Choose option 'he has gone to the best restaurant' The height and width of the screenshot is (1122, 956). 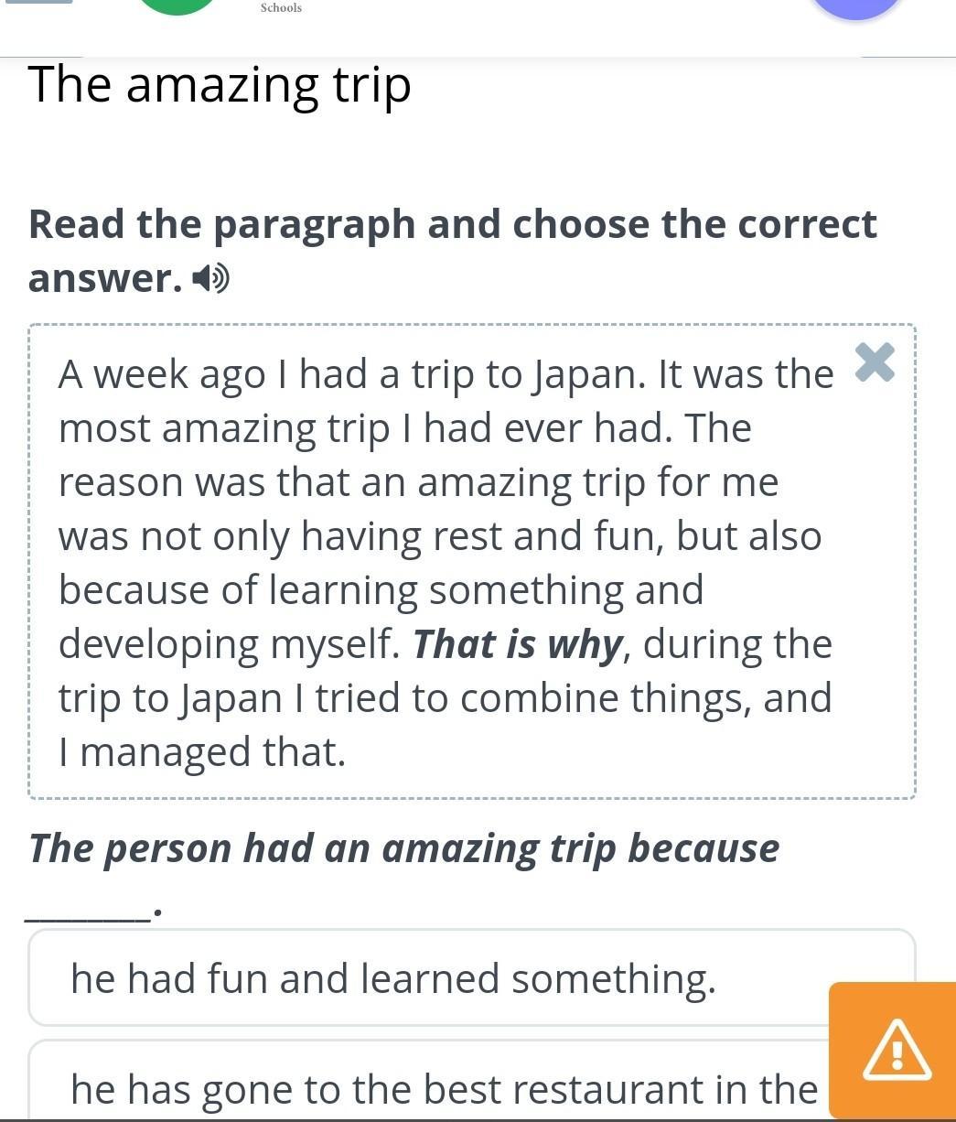tap(444, 1088)
